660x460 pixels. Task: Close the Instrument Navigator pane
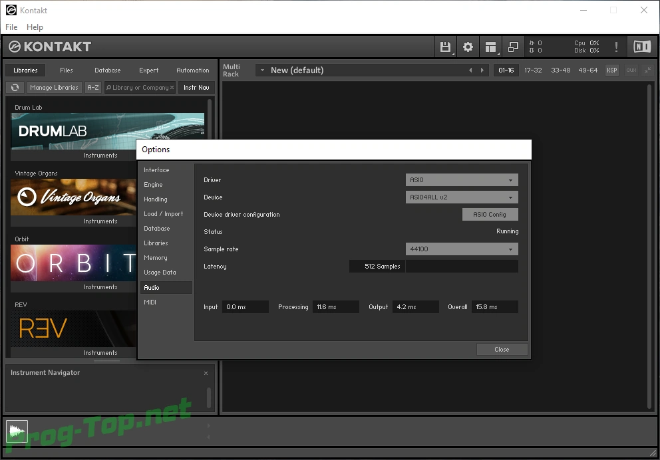click(206, 373)
